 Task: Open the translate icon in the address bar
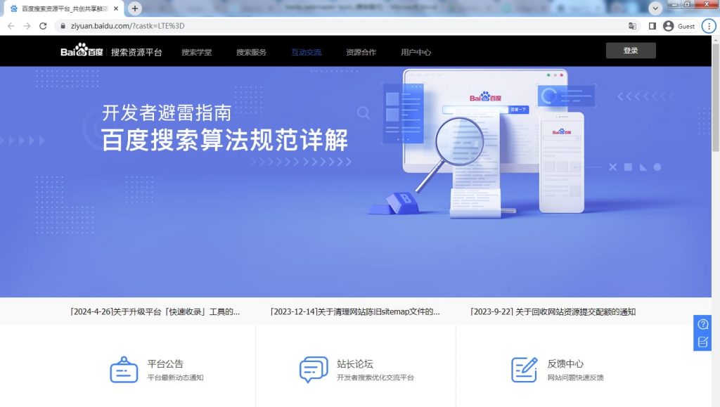pos(632,25)
